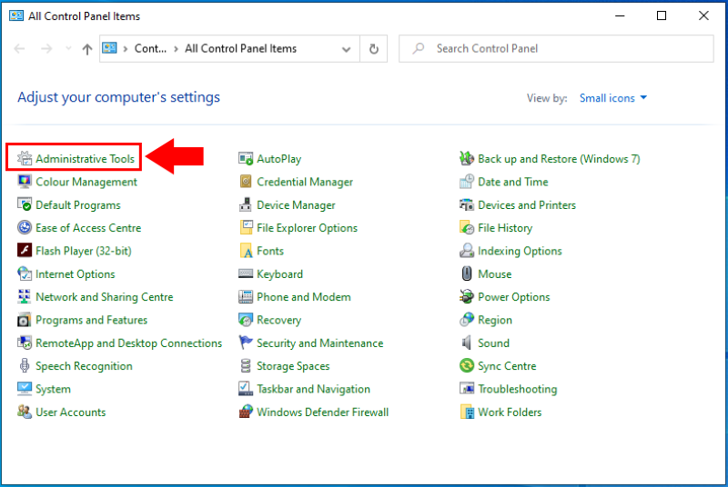Click the Sync Centre green icon
This screenshot has height=487, width=728.
(x=467, y=365)
